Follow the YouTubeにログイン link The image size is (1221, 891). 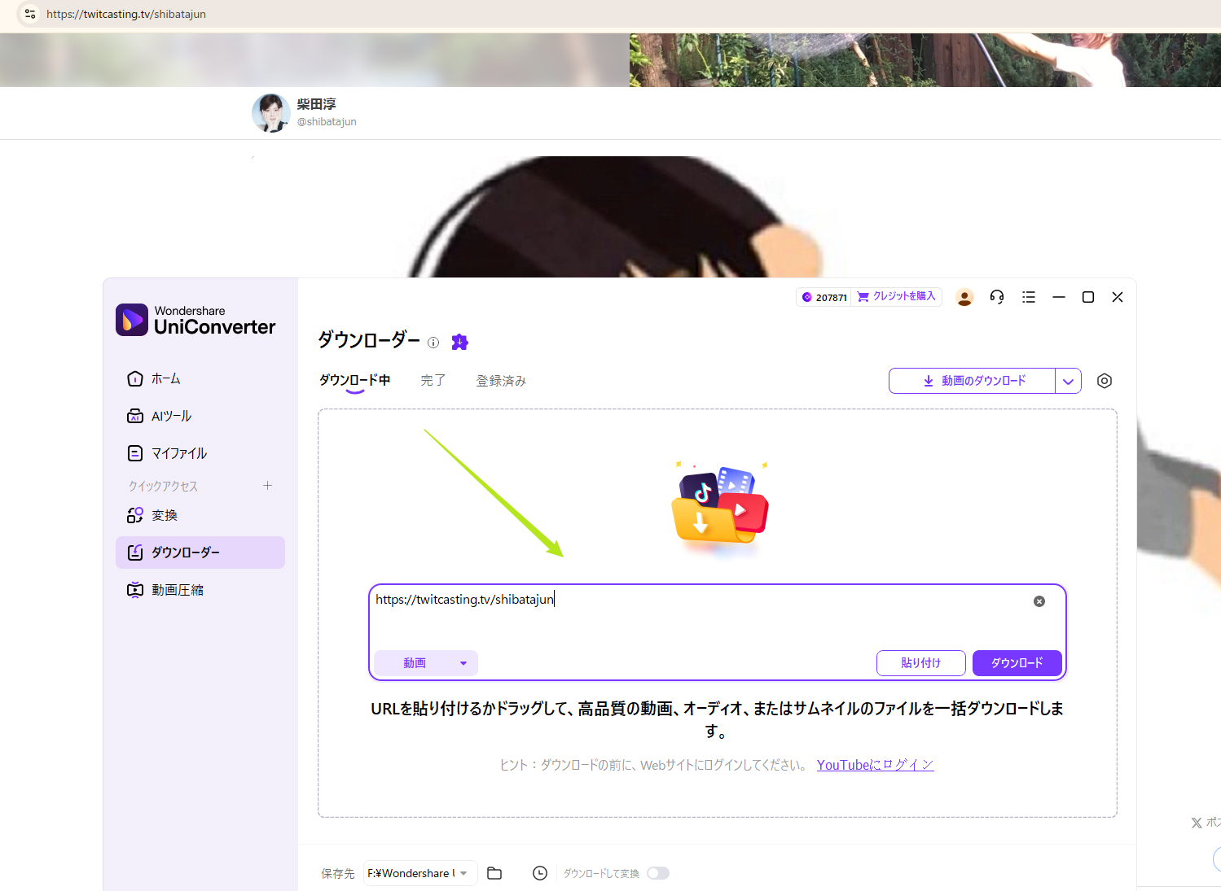click(x=875, y=764)
